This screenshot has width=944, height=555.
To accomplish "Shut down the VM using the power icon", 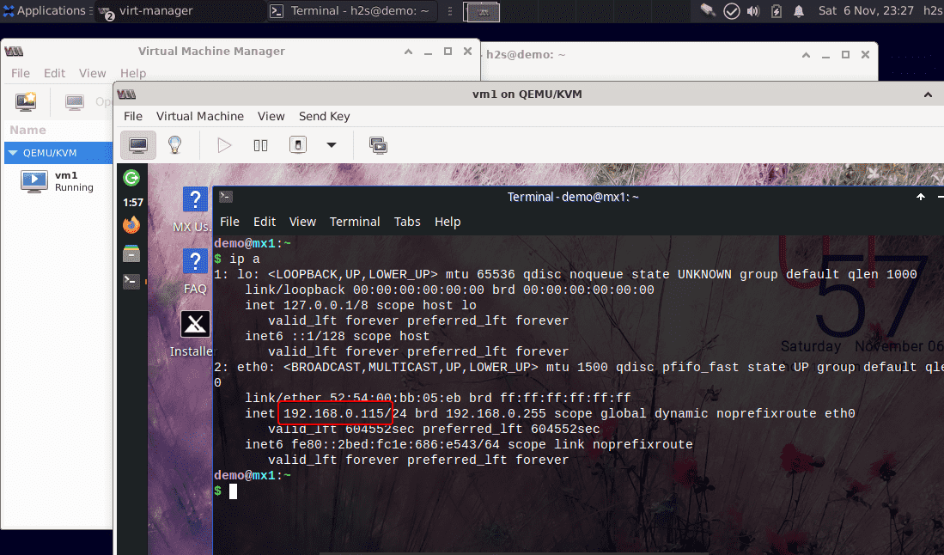I will [296, 144].
